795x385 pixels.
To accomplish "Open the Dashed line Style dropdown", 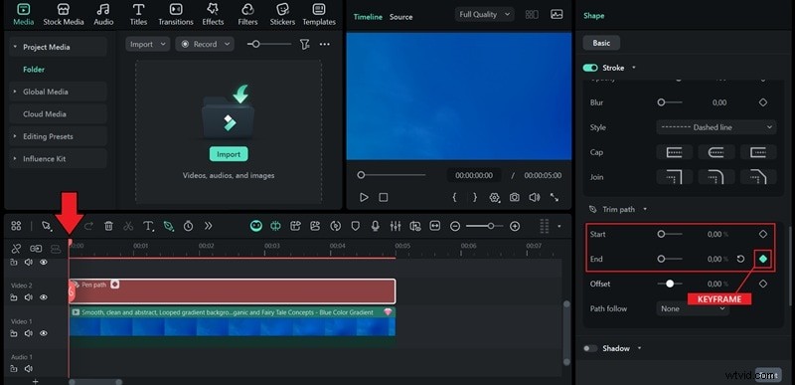I will (x=715, y=127).
